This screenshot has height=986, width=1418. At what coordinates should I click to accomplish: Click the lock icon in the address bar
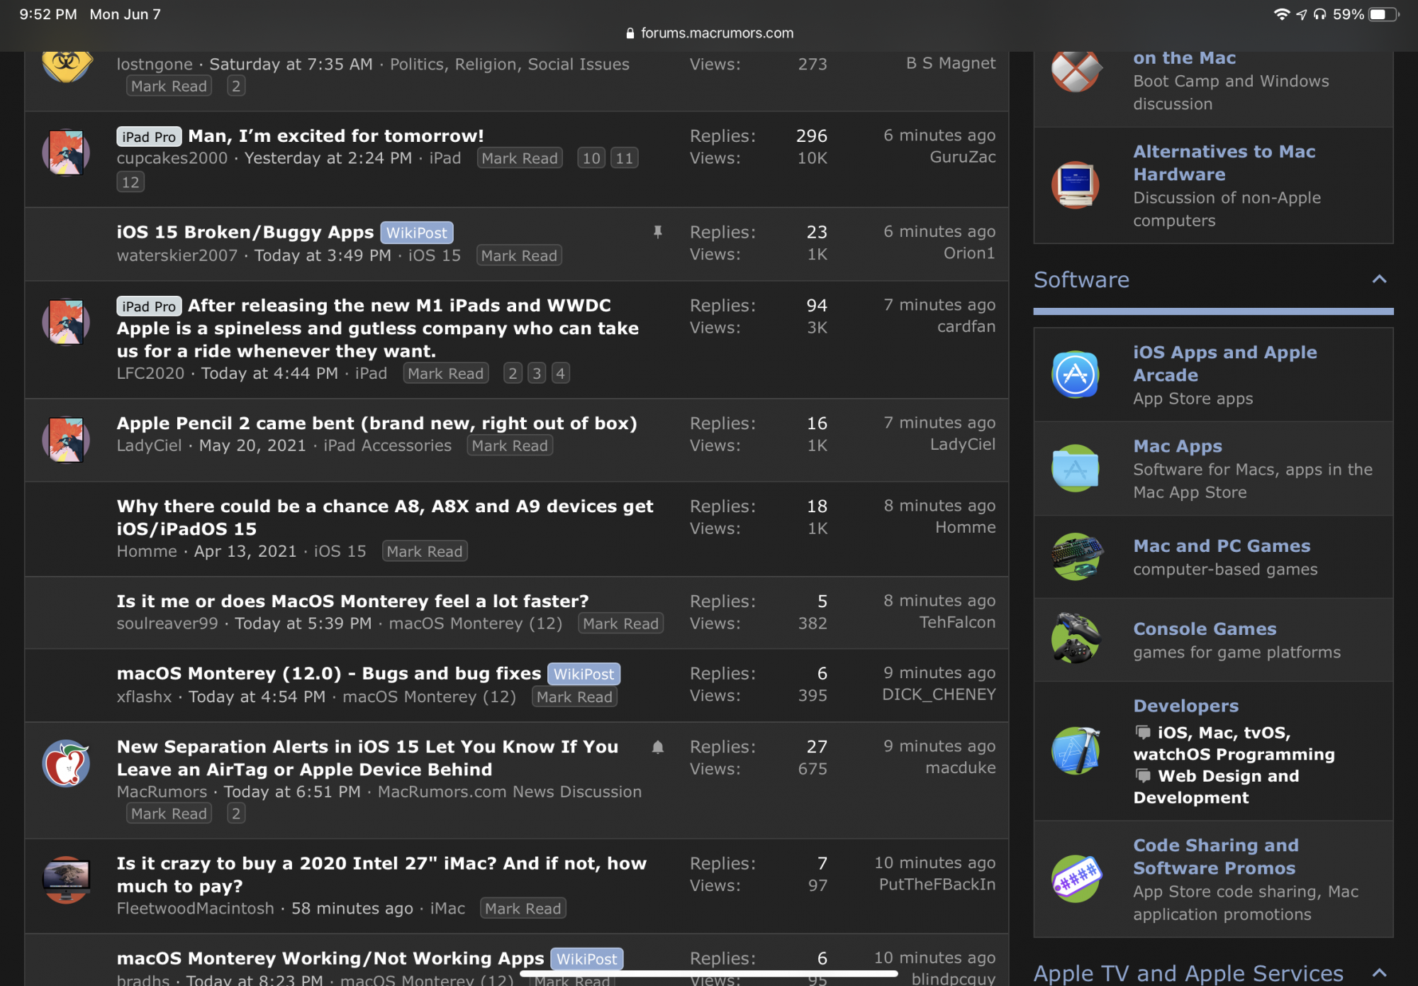[630, 33]
